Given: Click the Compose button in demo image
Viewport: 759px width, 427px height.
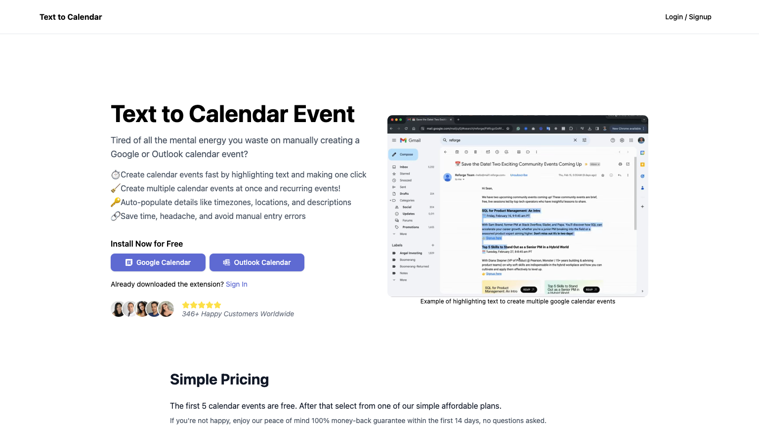Looking at the screenshot, I should tap(403, 154).
